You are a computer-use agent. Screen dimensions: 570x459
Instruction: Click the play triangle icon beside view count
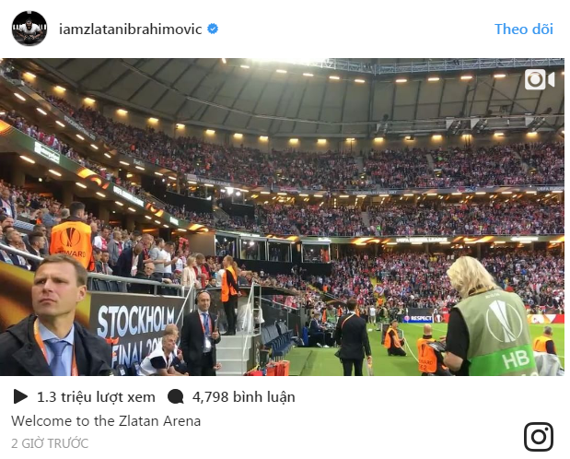20,396
